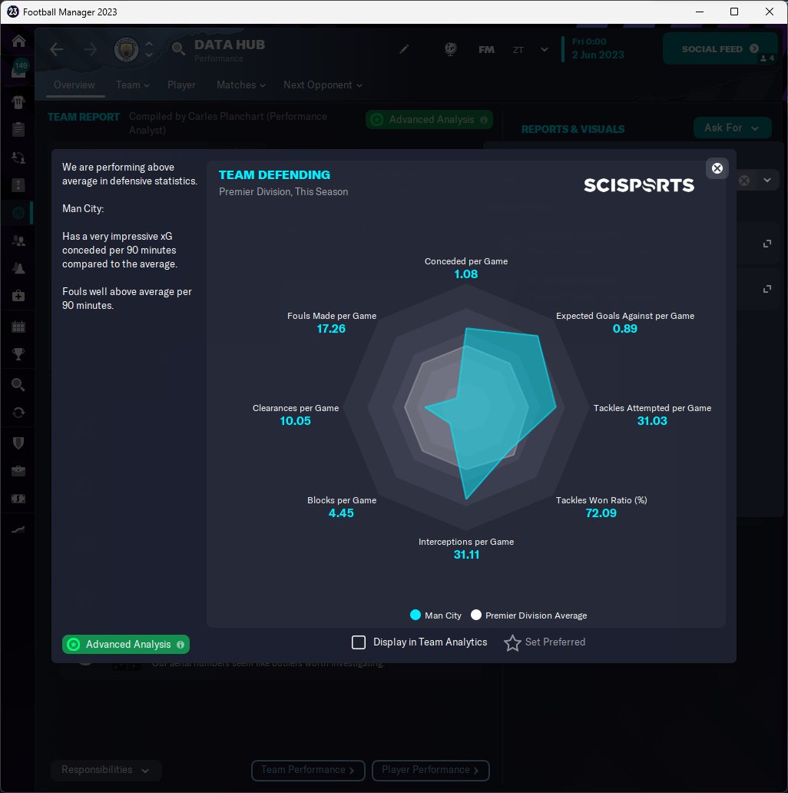The image size is (788, 793).
Task: Open the Squad shirt icon in the sidebar
Action: pos(18,101)
